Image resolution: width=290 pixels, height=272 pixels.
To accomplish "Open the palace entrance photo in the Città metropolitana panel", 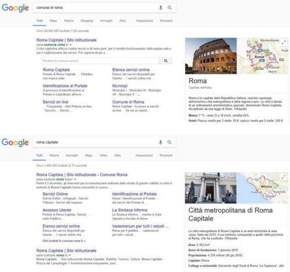I will coord(211,188).
